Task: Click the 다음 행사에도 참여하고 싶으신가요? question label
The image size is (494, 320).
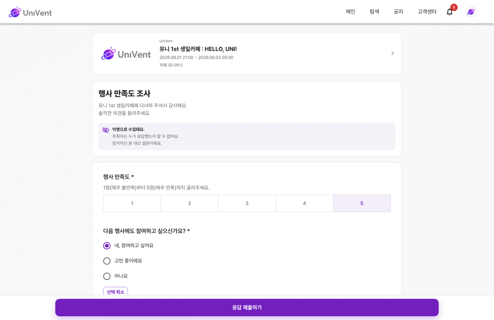Action: [146, 231]
